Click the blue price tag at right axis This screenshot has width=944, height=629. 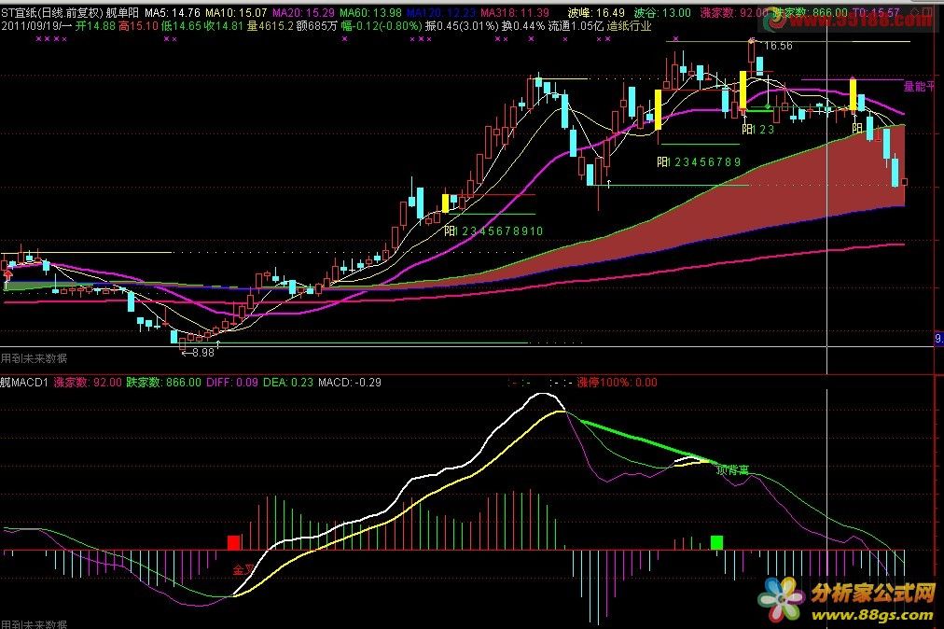point(939,339)
